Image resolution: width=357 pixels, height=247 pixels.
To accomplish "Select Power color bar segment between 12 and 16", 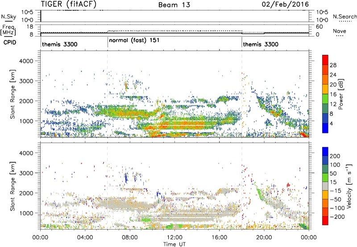I will (325, 99).
